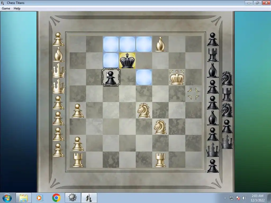The image size is (271, 203).
Task: Move king to highlighted square c8
Action: (111, 44)
